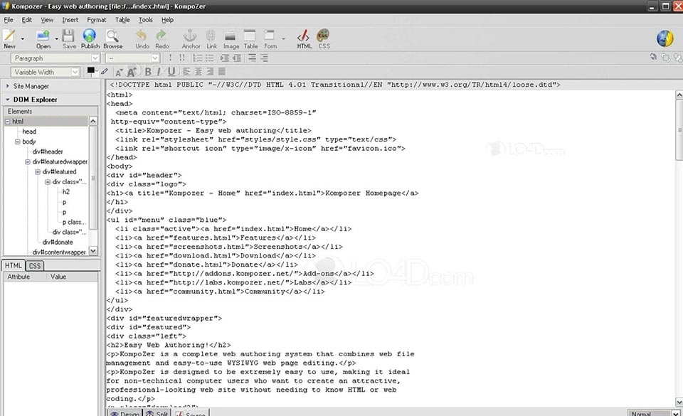Open the dropdown arrow beside Form
This screenshot has width=683, height=416.
click(x=283, y=38)
